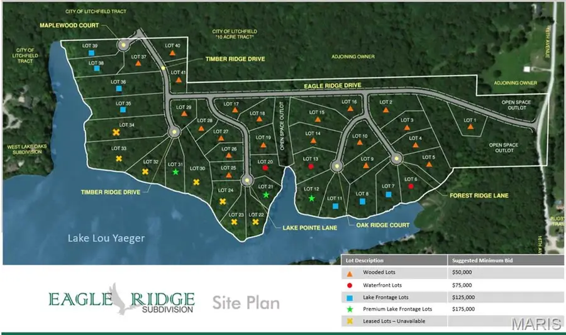Click the cul-de-sac circle at Maplewood Court
The width and height of the screenshot is (566, 335).
(x=123, y=45)
